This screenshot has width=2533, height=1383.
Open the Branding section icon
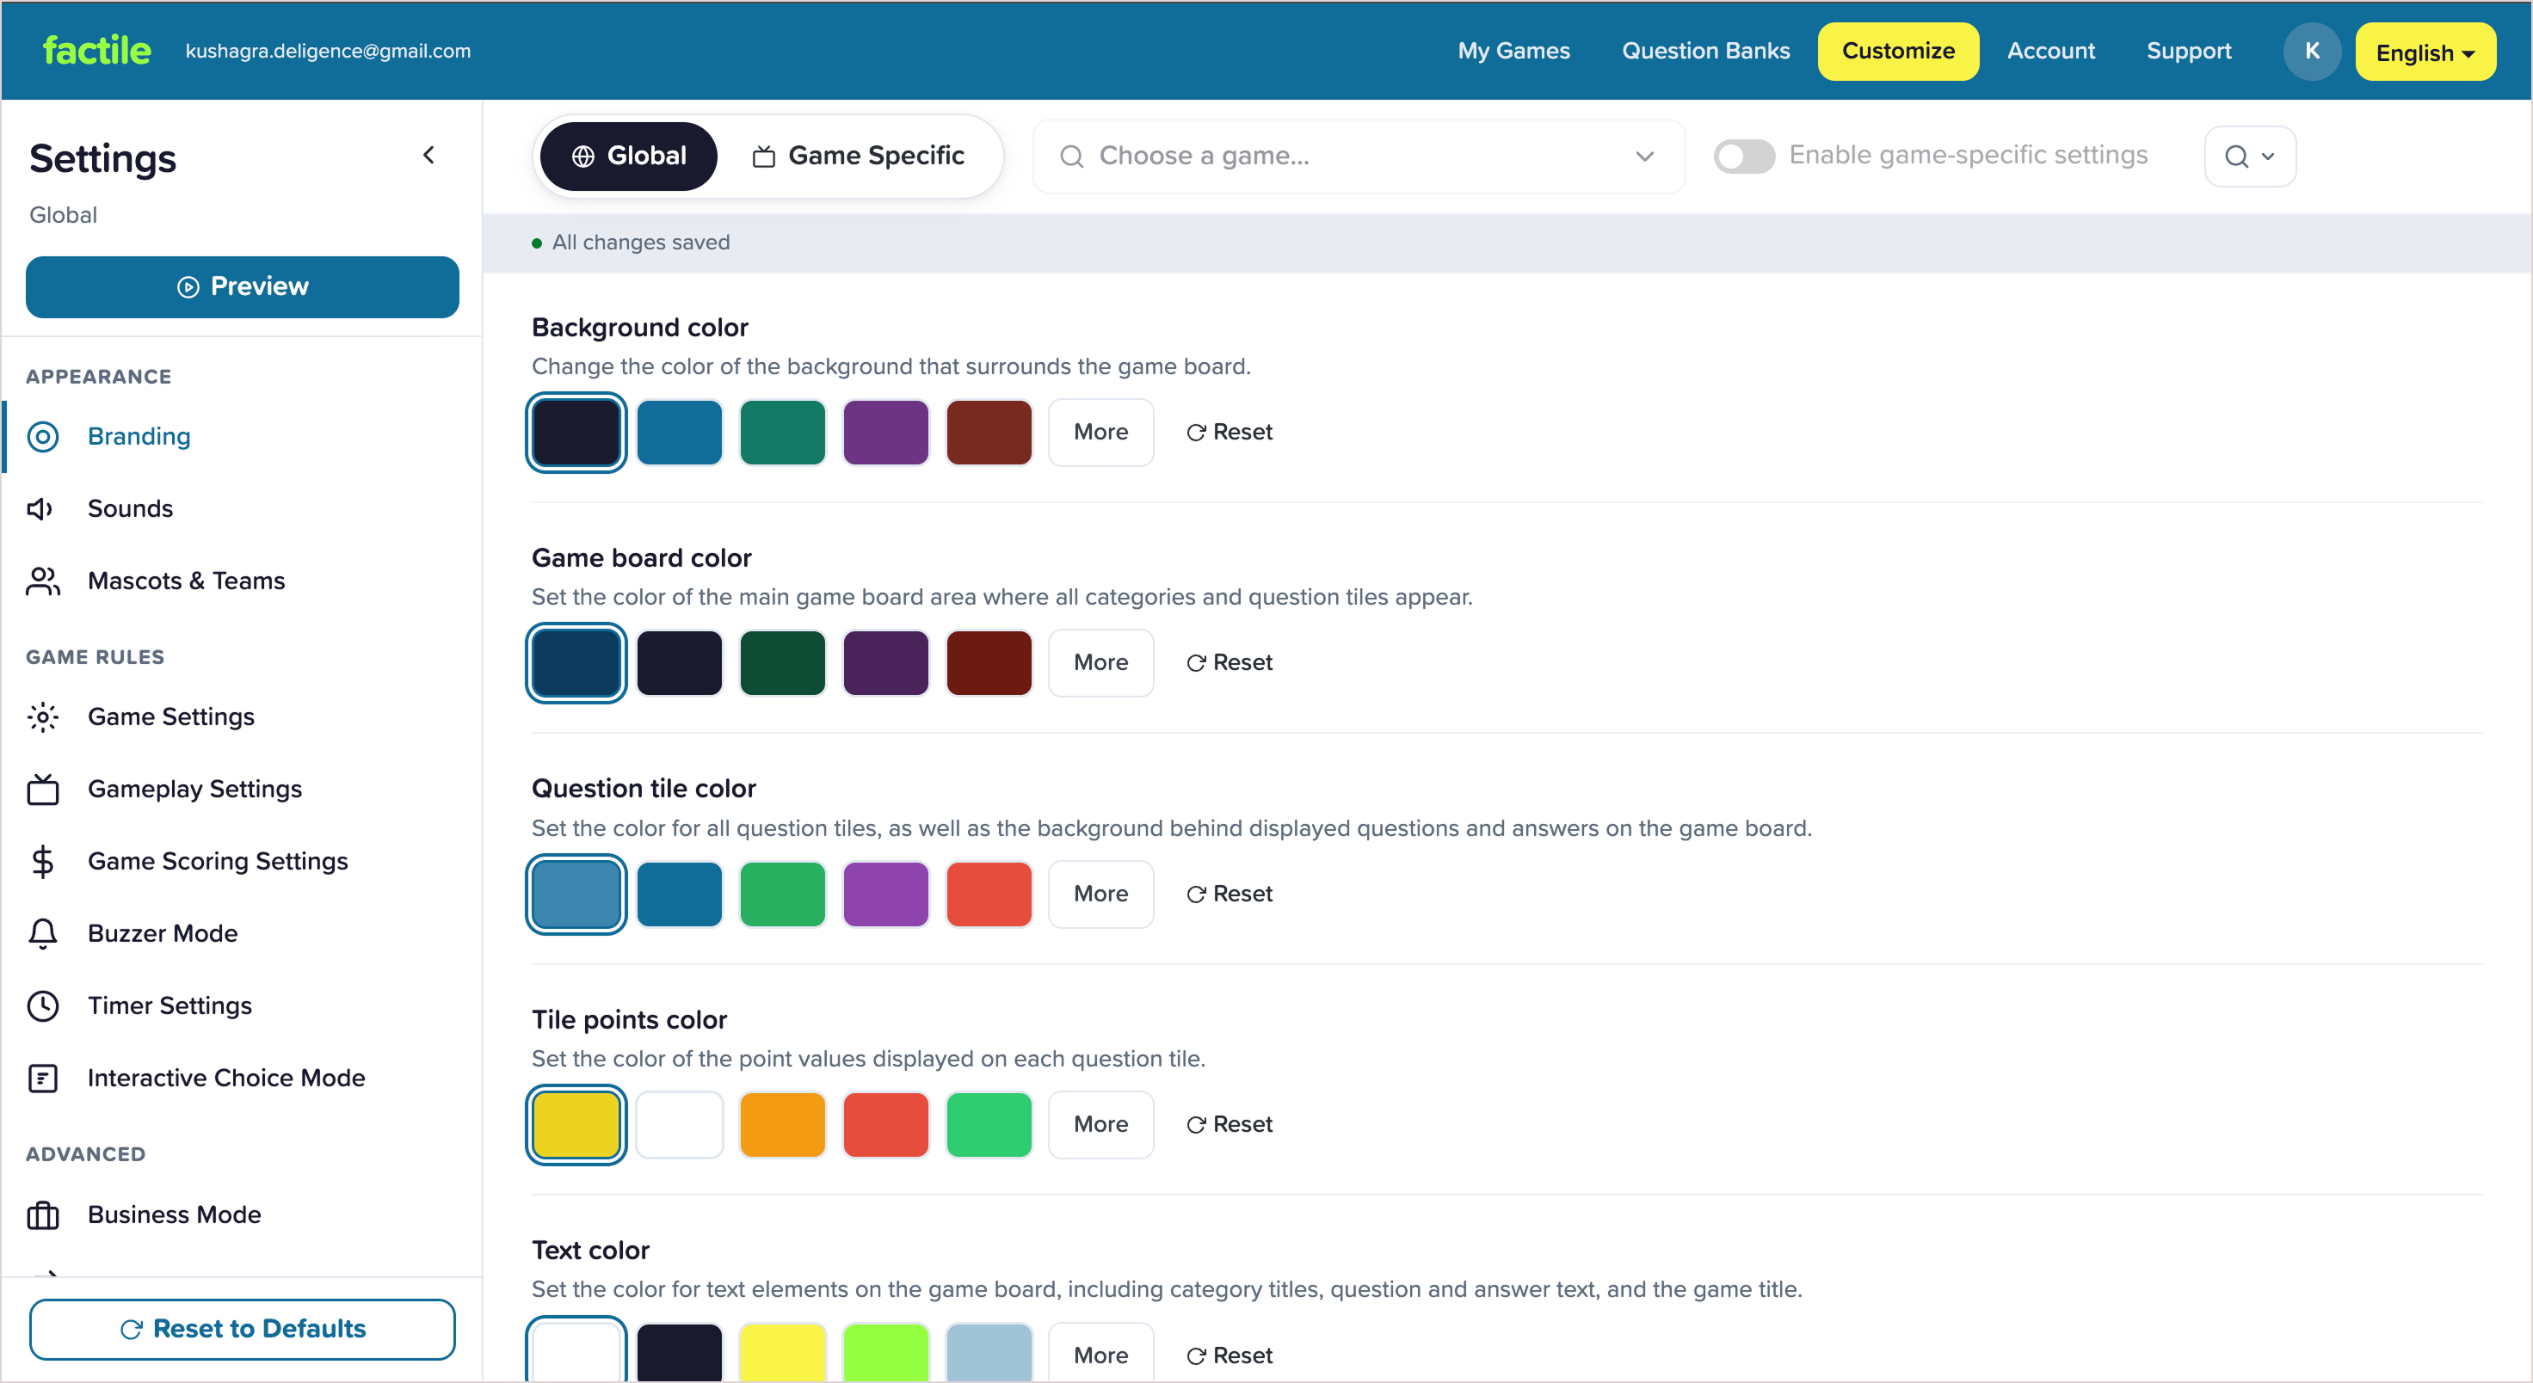[x=42, y=436]
